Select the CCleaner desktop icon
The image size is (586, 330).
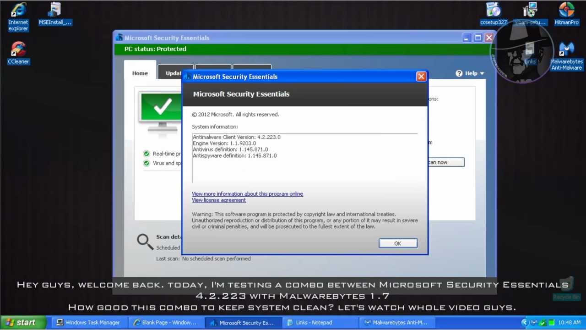click(18, 53)
